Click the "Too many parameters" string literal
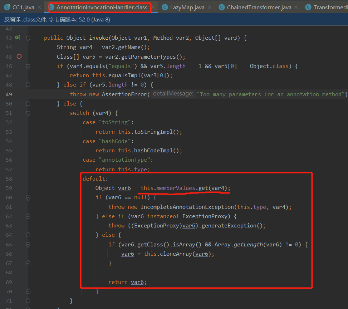Viewport: 348px width, 309px height. 271,94
